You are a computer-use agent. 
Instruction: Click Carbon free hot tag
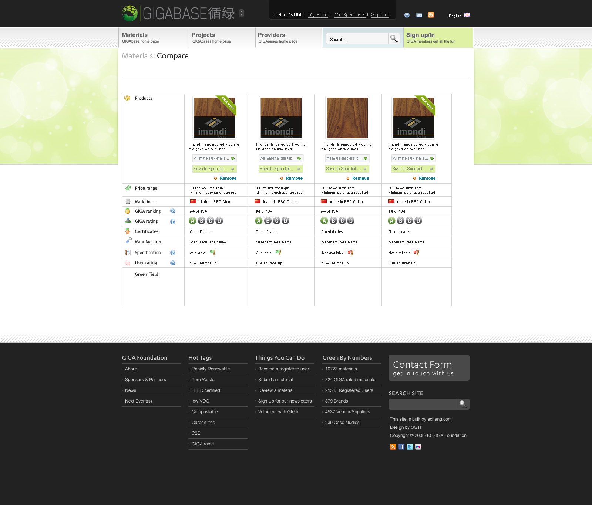[x=203, y=423]
